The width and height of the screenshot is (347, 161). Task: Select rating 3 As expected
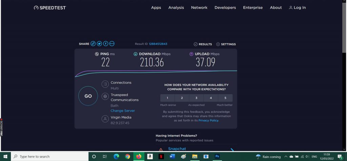point(196,98)
